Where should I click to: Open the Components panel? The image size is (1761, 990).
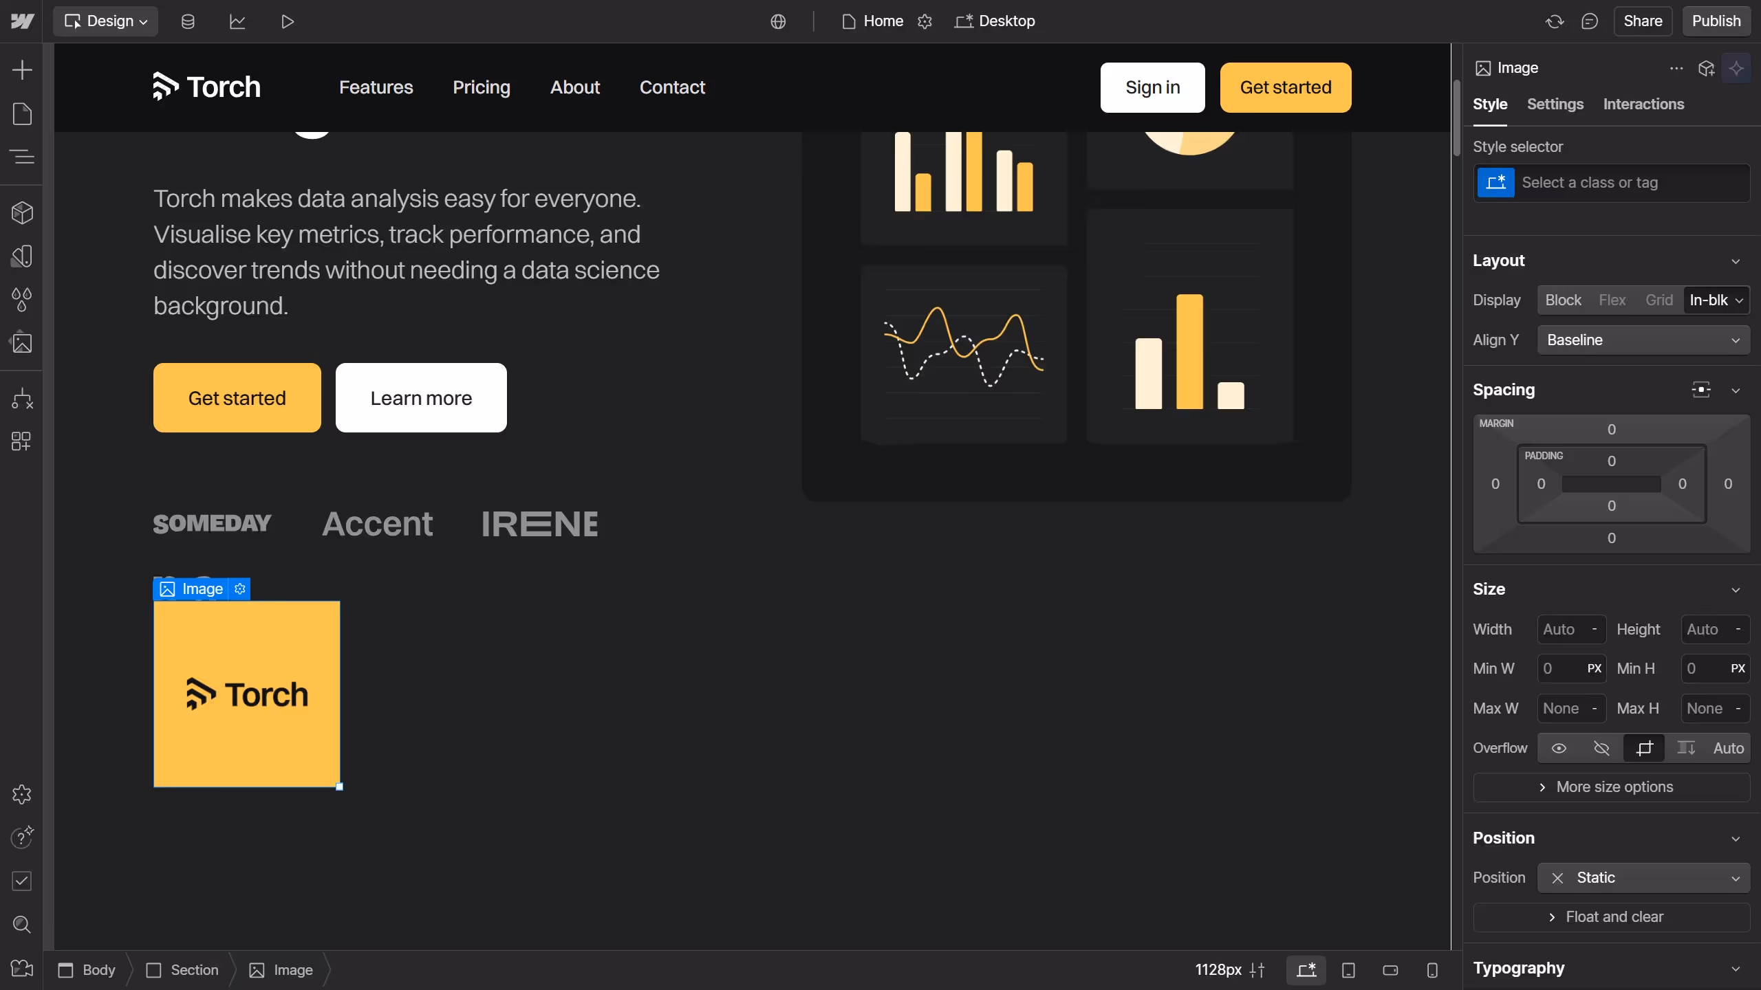(22, 213)
